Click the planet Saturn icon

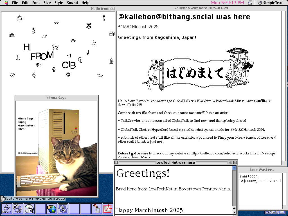click(44, 36)
